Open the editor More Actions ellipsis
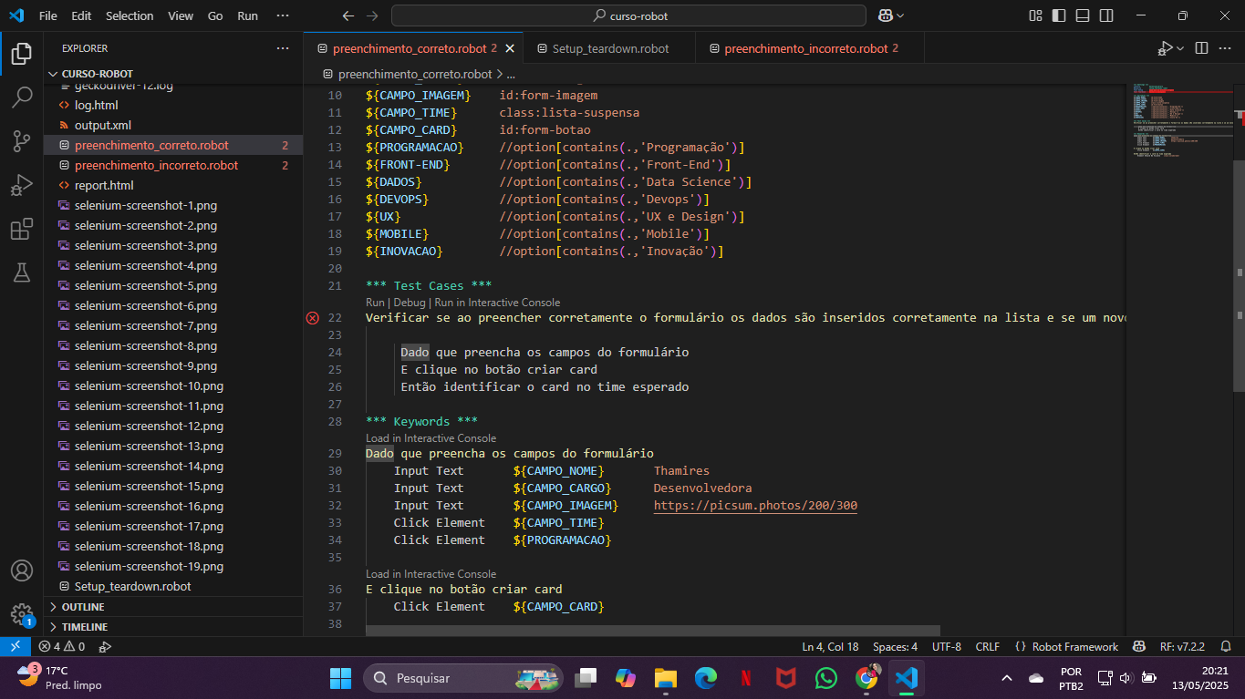The height and width of the screenshot is (699, 1245). tap(1227, 48)
